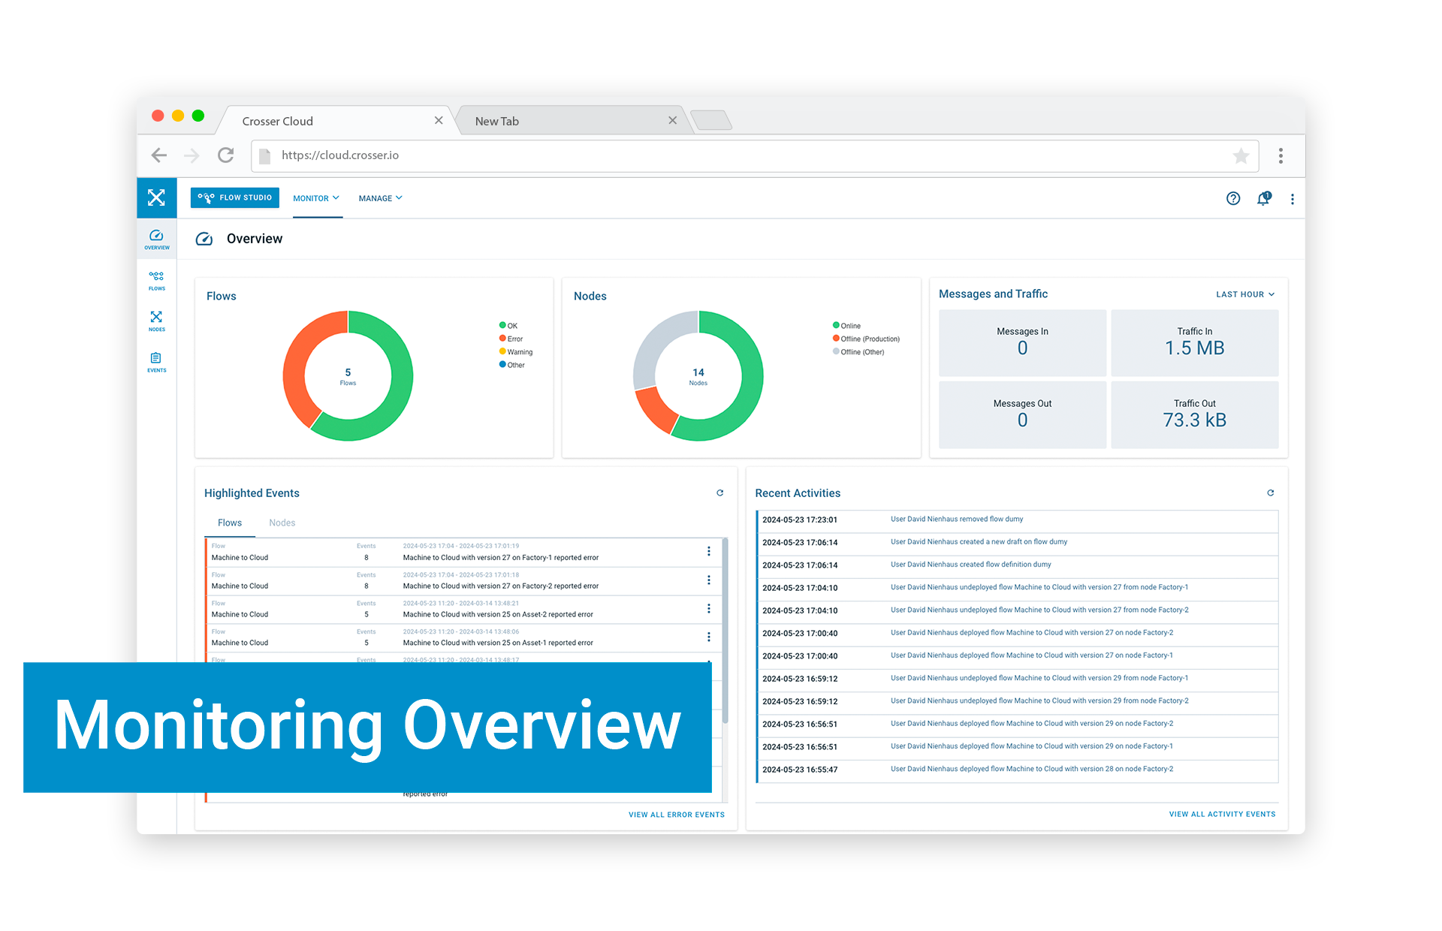Select the Flows tab in Highlighted Events

pyautogui.click(x=229, y=523)
